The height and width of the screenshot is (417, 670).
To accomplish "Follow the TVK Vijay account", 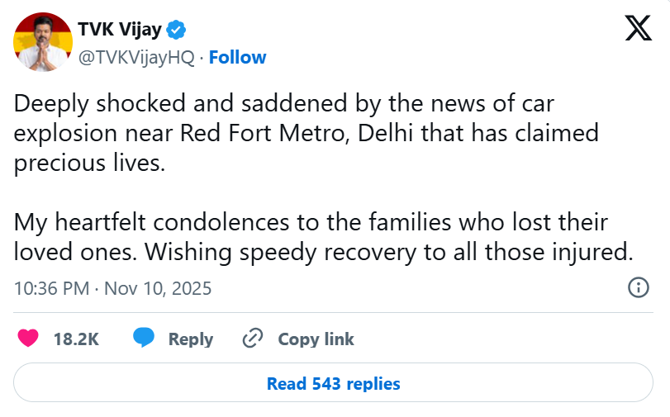I will point(237,57).
